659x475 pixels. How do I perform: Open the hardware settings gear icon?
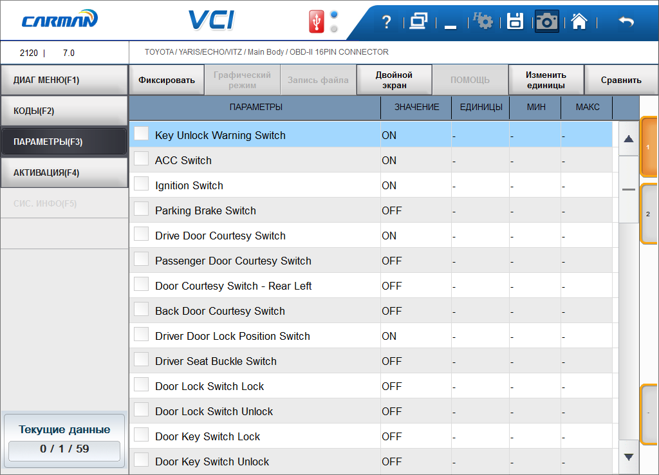(x=483, y=21)
